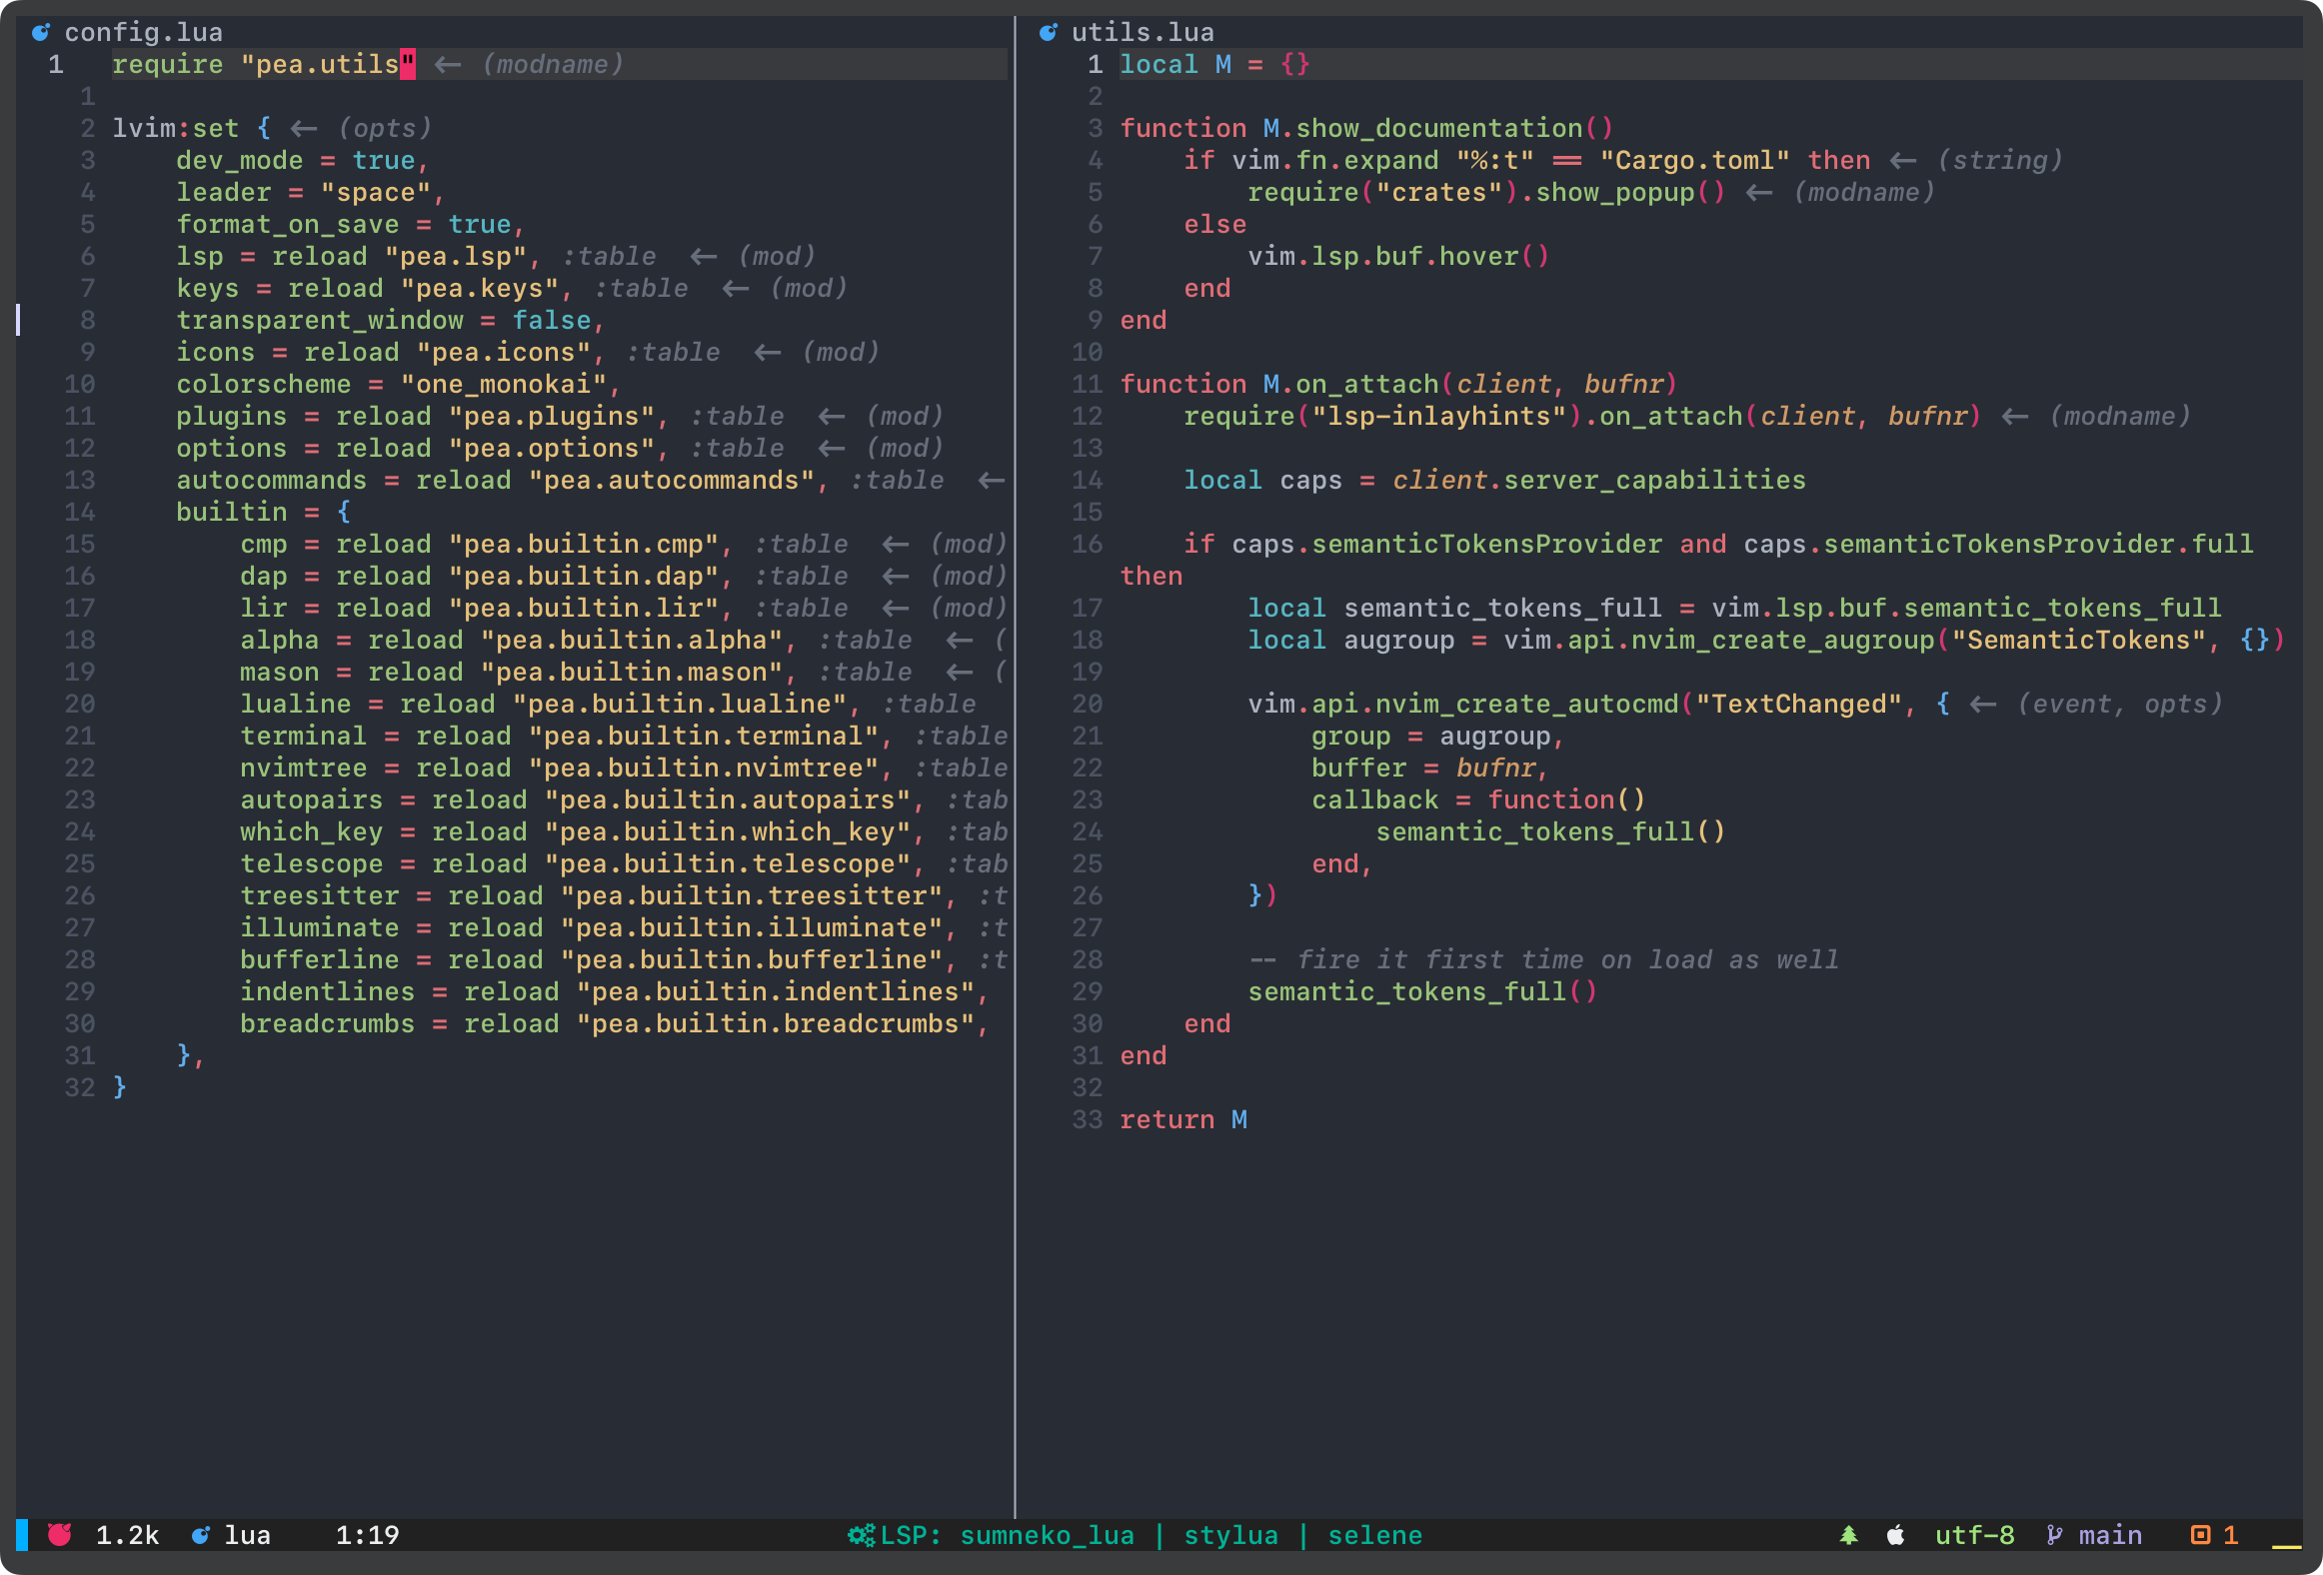2323x1575 pixels.
Task: Click the closing brace on config.lua line 32
Action: [x=120, y=1087]
